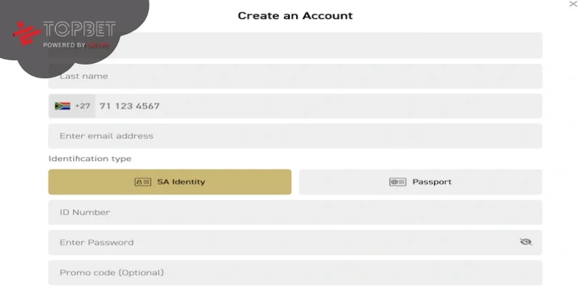Click the phone number field showing 71 123 4567

click(319, 106)
